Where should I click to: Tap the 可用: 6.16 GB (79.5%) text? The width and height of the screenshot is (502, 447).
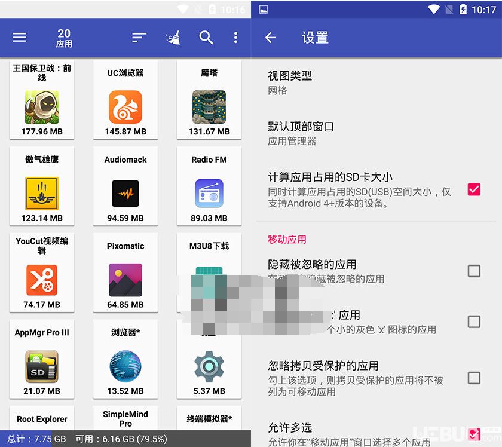pos(121,439)
